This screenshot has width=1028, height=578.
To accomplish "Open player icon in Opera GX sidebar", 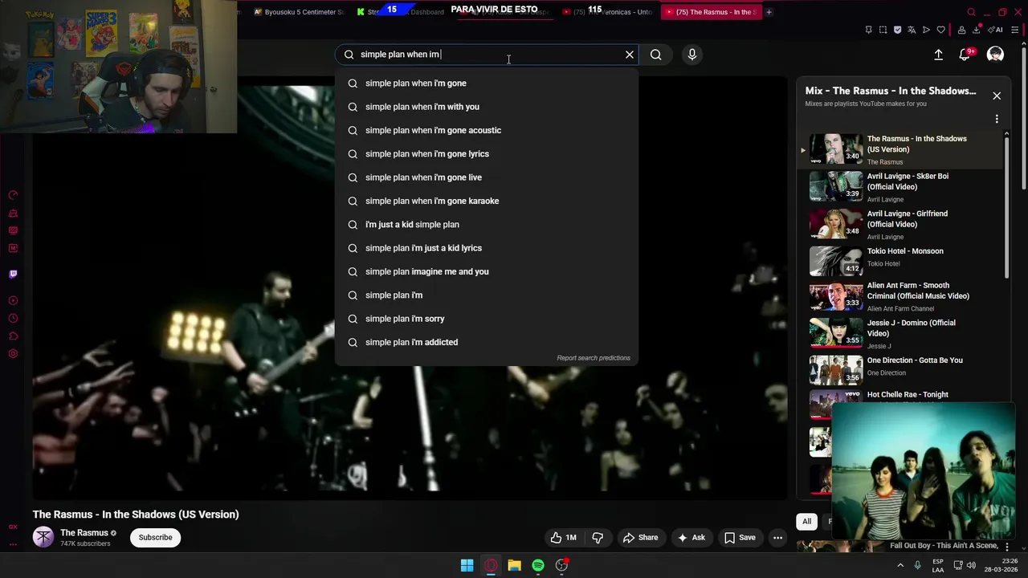I will (13, 301).
